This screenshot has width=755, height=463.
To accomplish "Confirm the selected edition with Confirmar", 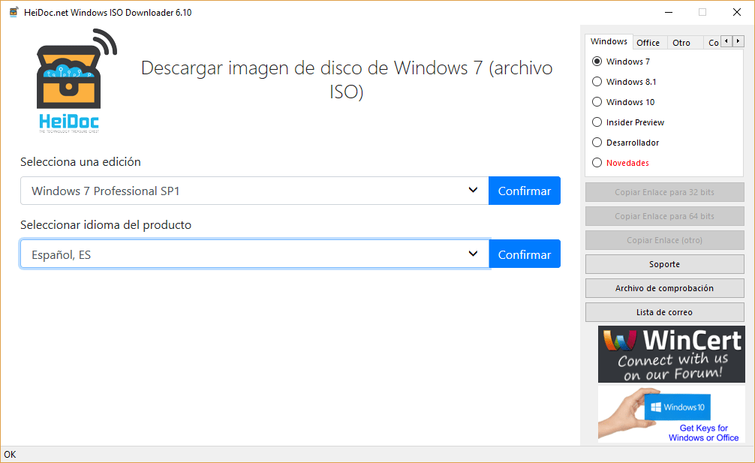I will tap(524, 191).
